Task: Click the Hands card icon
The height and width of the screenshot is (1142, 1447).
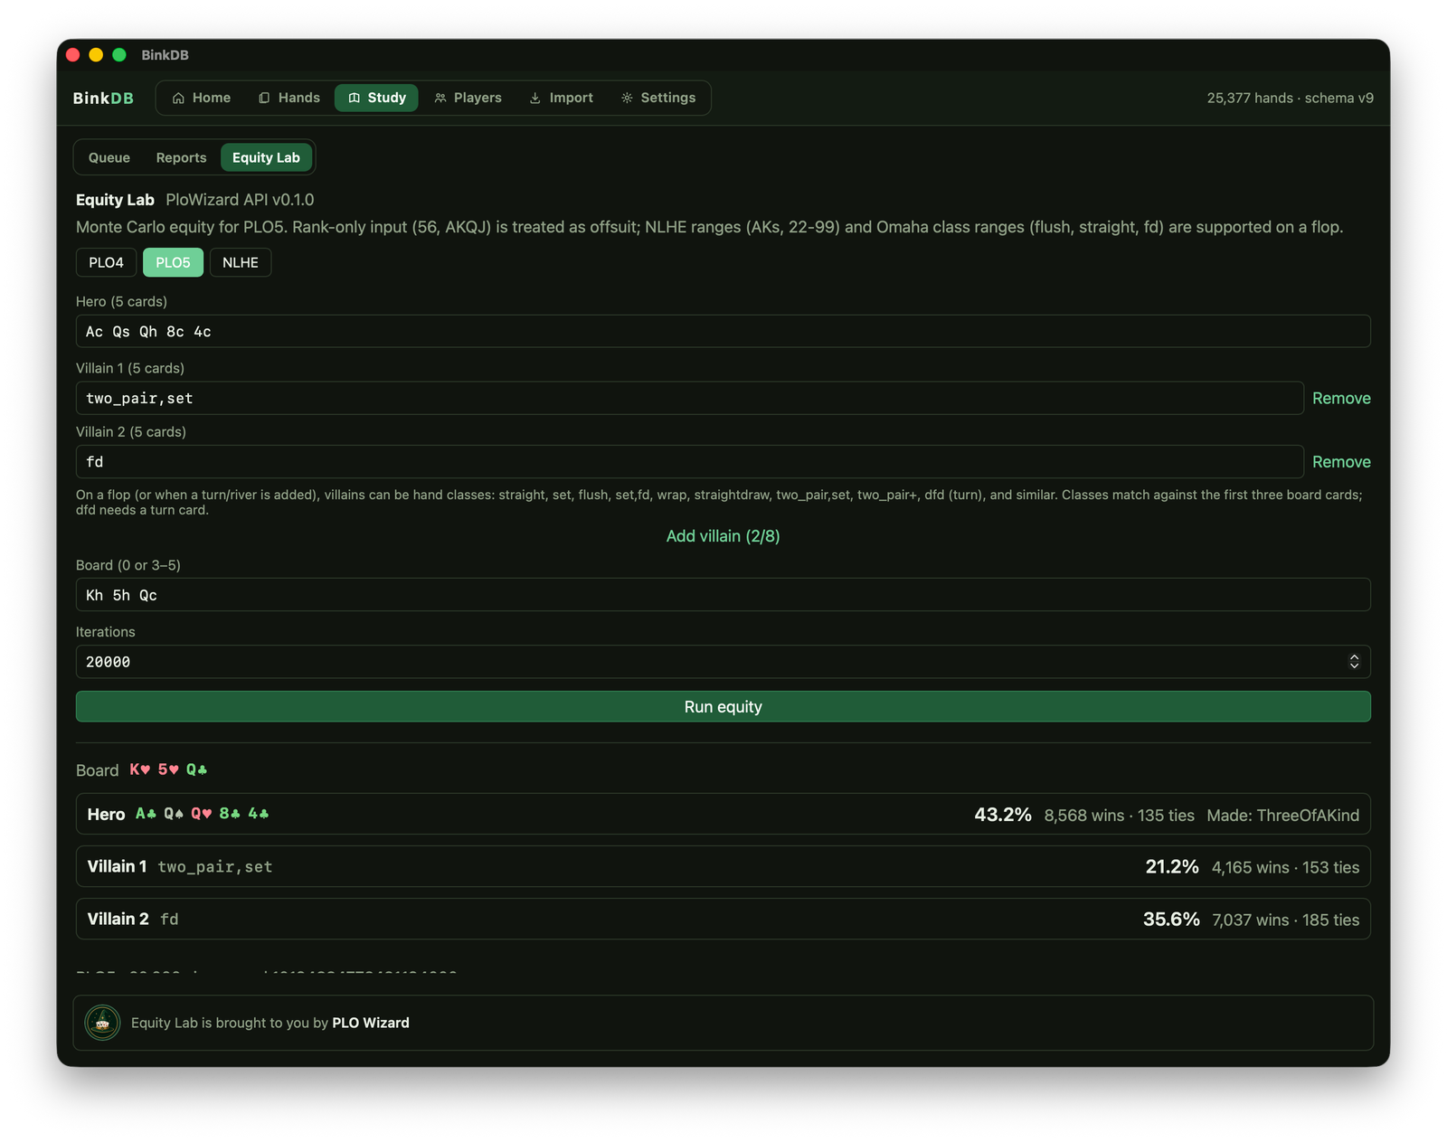Action: click(264, 98)
